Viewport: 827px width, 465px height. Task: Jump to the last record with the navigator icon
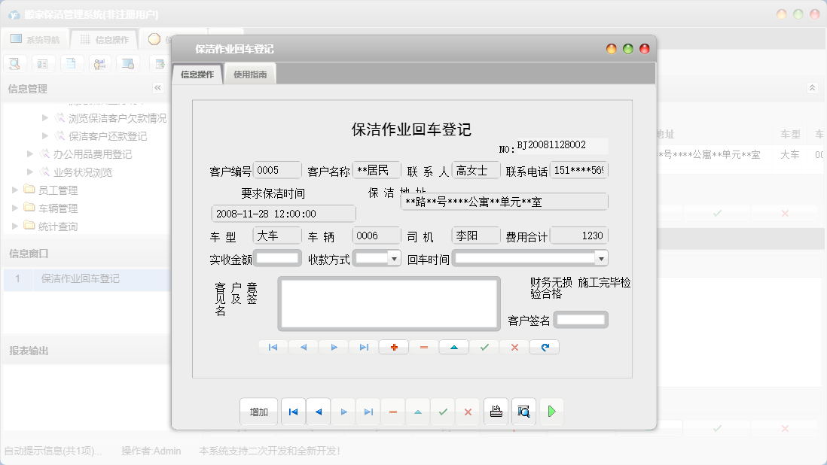[364, 347]
